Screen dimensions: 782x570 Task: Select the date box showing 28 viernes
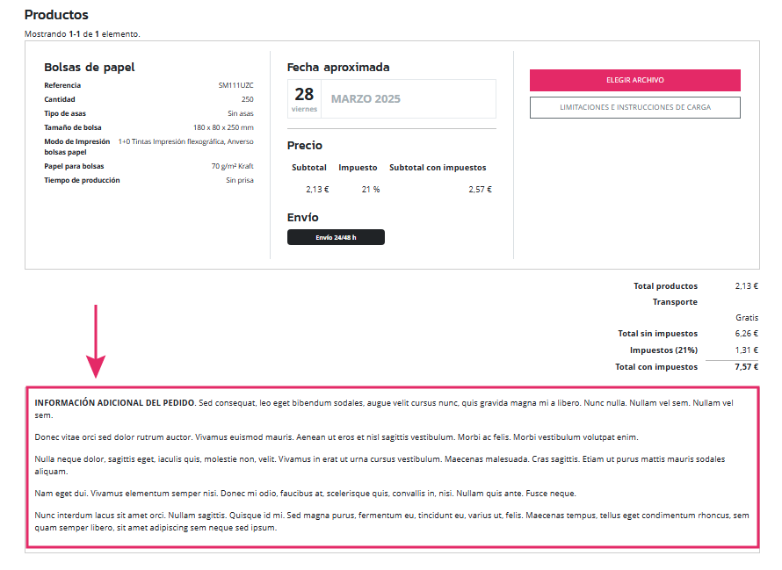304,99
